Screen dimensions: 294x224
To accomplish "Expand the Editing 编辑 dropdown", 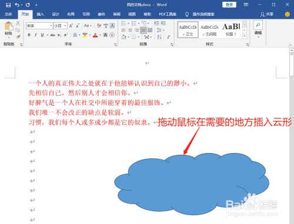I will tap(258, 29).
